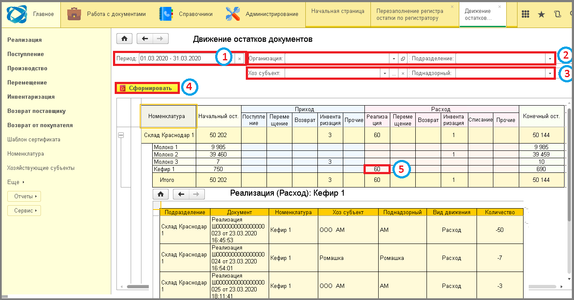Open the Отчеты submenu button
Image resolution: width=574 pixels, height=300 pixels.
pos(24,197)
